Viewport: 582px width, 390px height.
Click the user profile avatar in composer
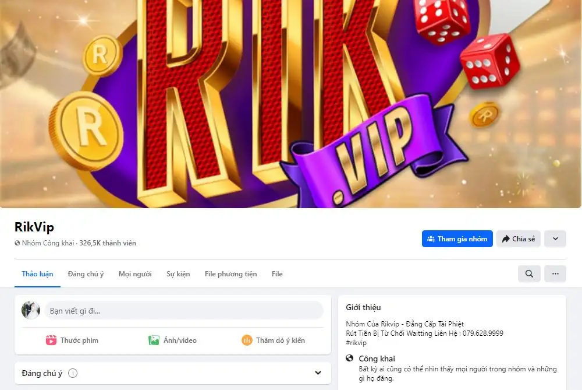31,311
